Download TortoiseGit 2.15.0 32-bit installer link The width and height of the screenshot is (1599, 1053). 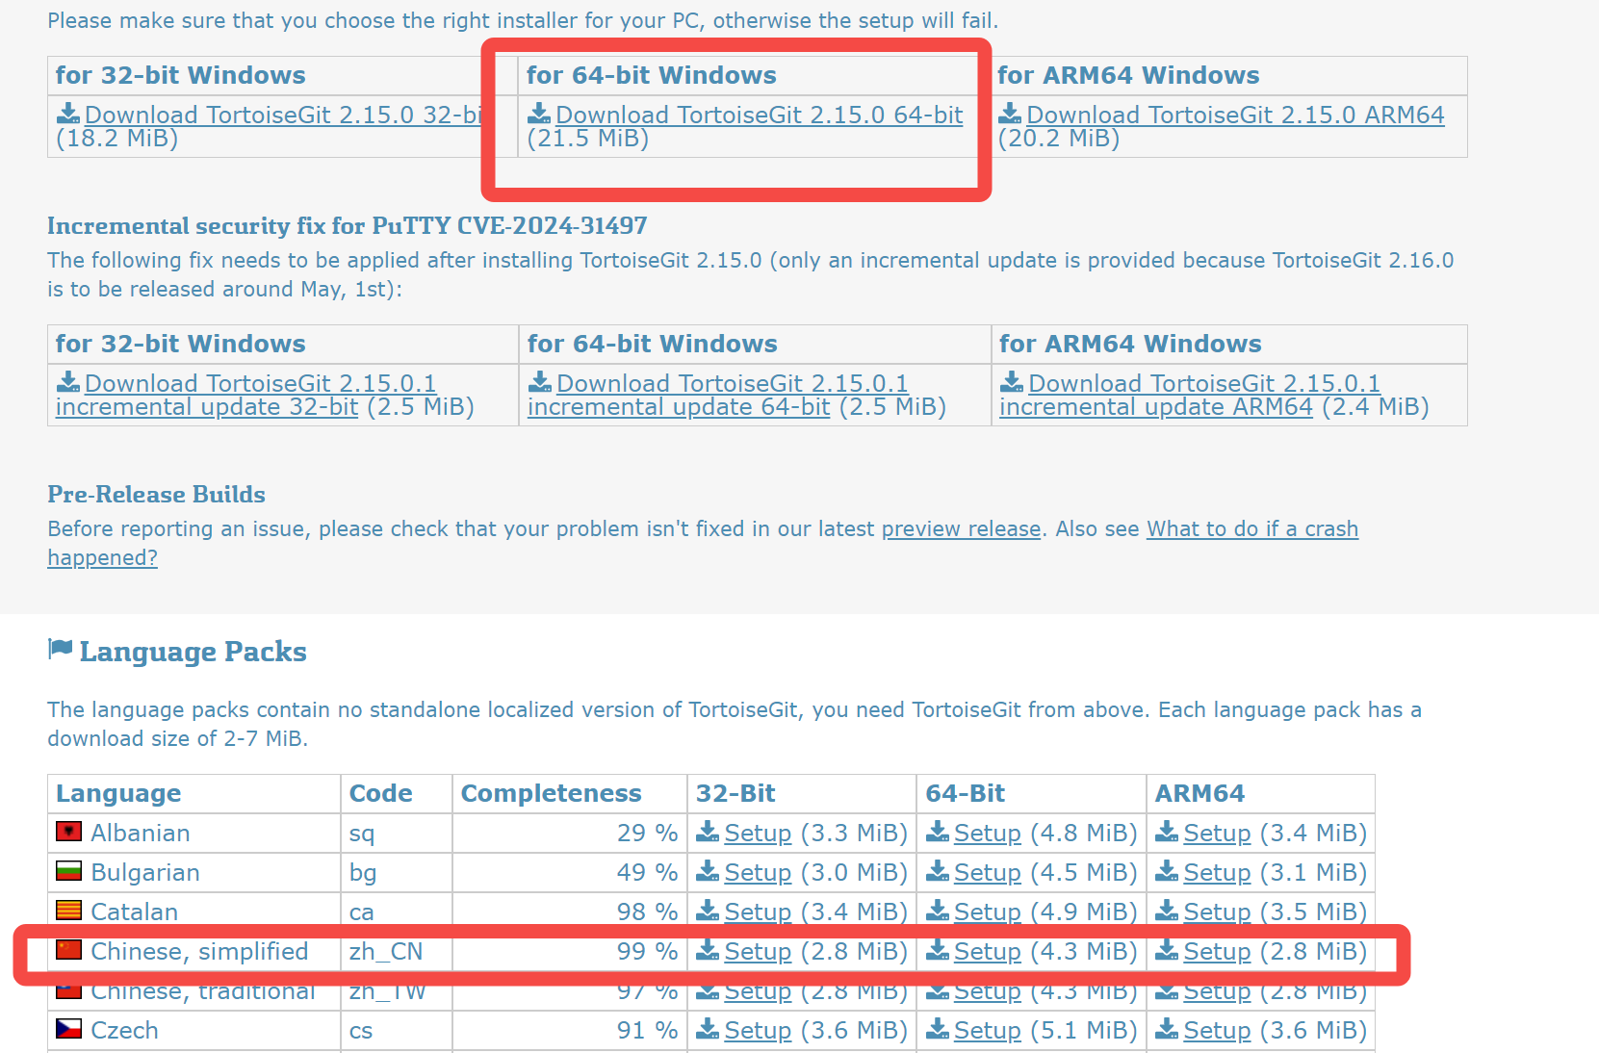point(283,115)
